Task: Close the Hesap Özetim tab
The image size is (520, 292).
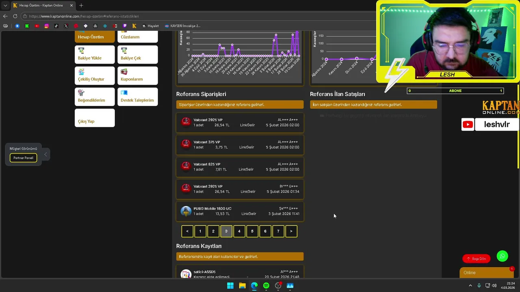Action: pyautogui.click(x=71, y=5)
